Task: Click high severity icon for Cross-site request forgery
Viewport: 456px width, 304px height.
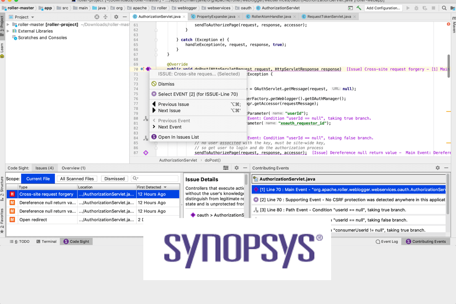Action: pos(12,194)
